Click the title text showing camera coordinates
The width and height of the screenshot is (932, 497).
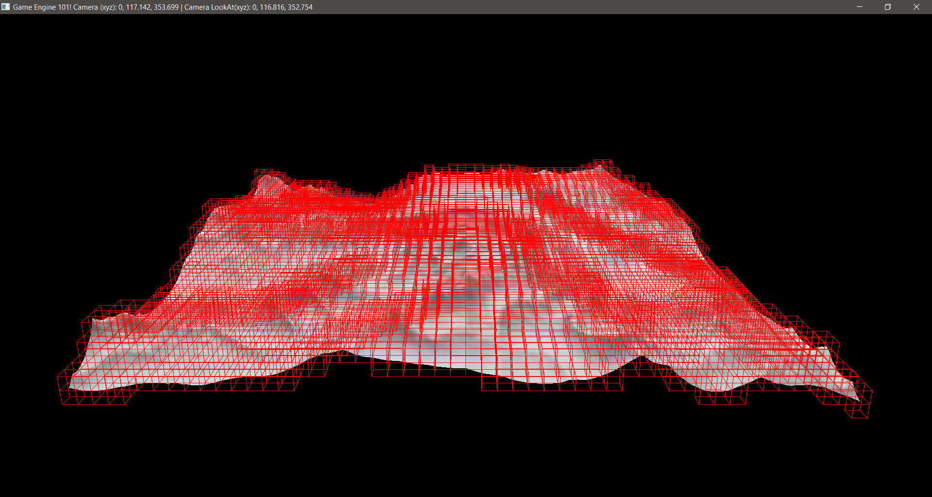[163, 7]
